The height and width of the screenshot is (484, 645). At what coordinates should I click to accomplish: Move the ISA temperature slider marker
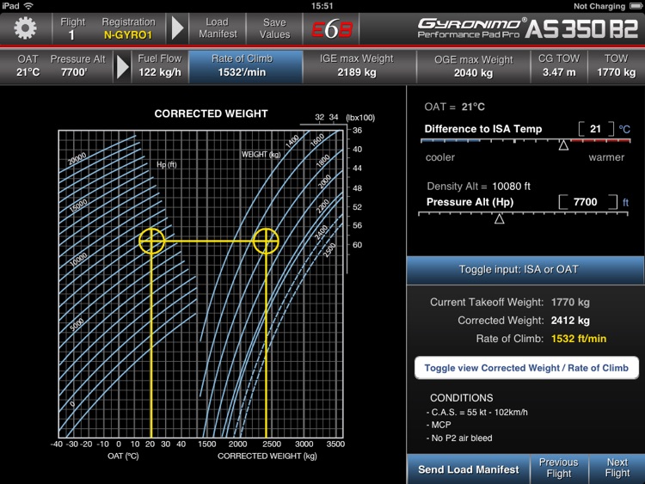point(563,145)
